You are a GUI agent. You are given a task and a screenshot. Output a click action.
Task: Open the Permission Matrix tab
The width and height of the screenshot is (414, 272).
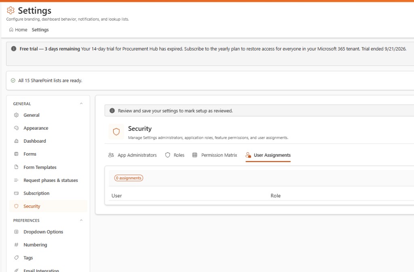pos(215,155)
